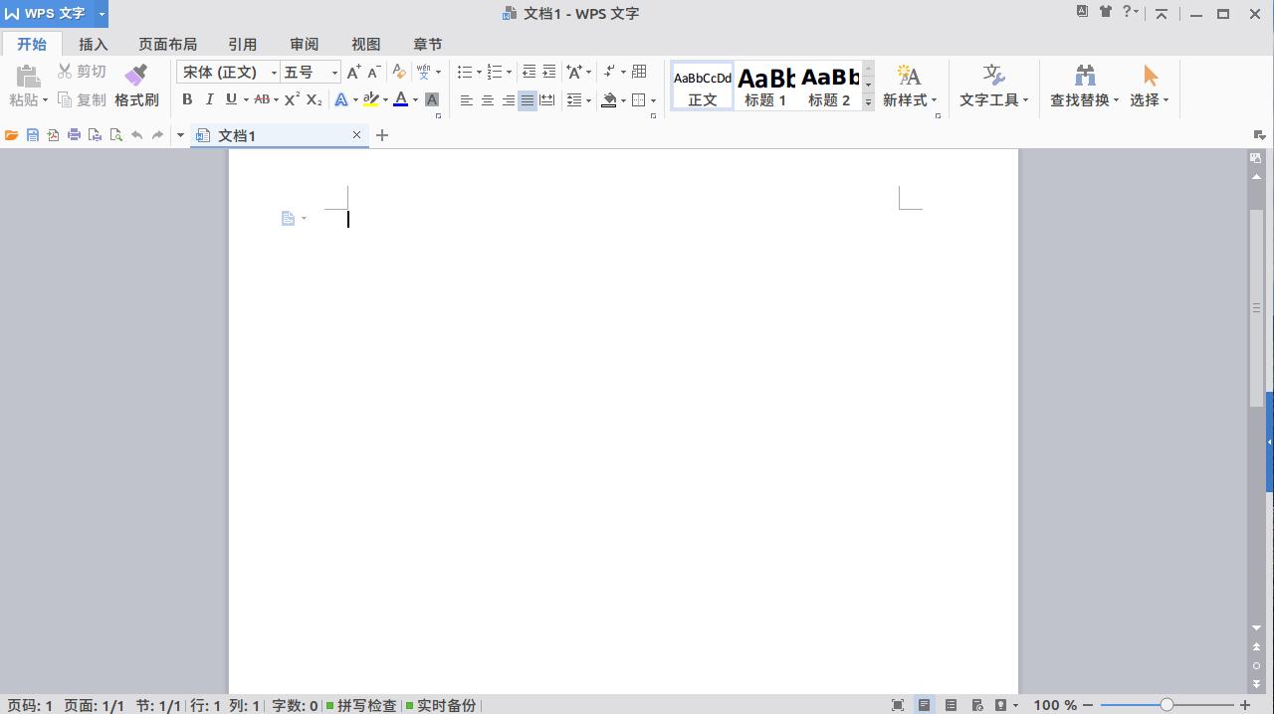Add a new document tab with plus button

[382, 135]
